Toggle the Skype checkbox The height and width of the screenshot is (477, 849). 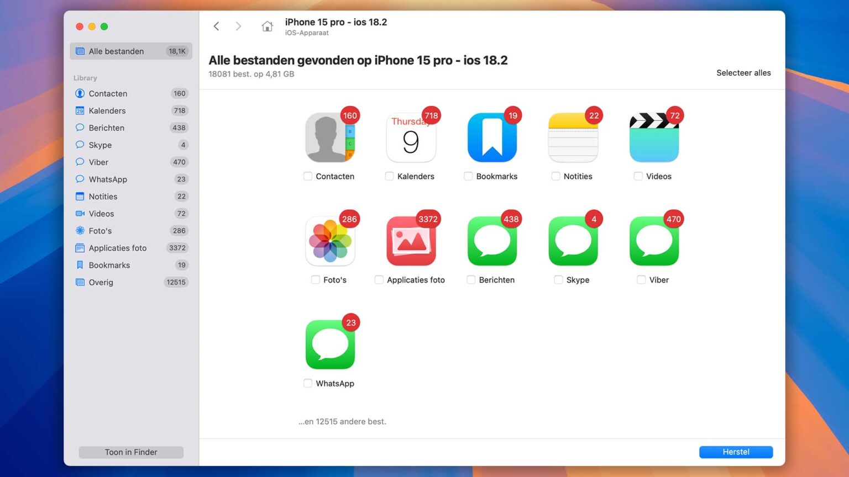point(558,280)
